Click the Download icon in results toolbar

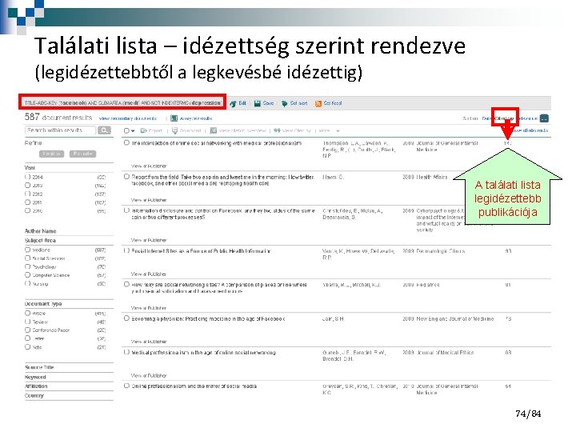tap(175, 130)
